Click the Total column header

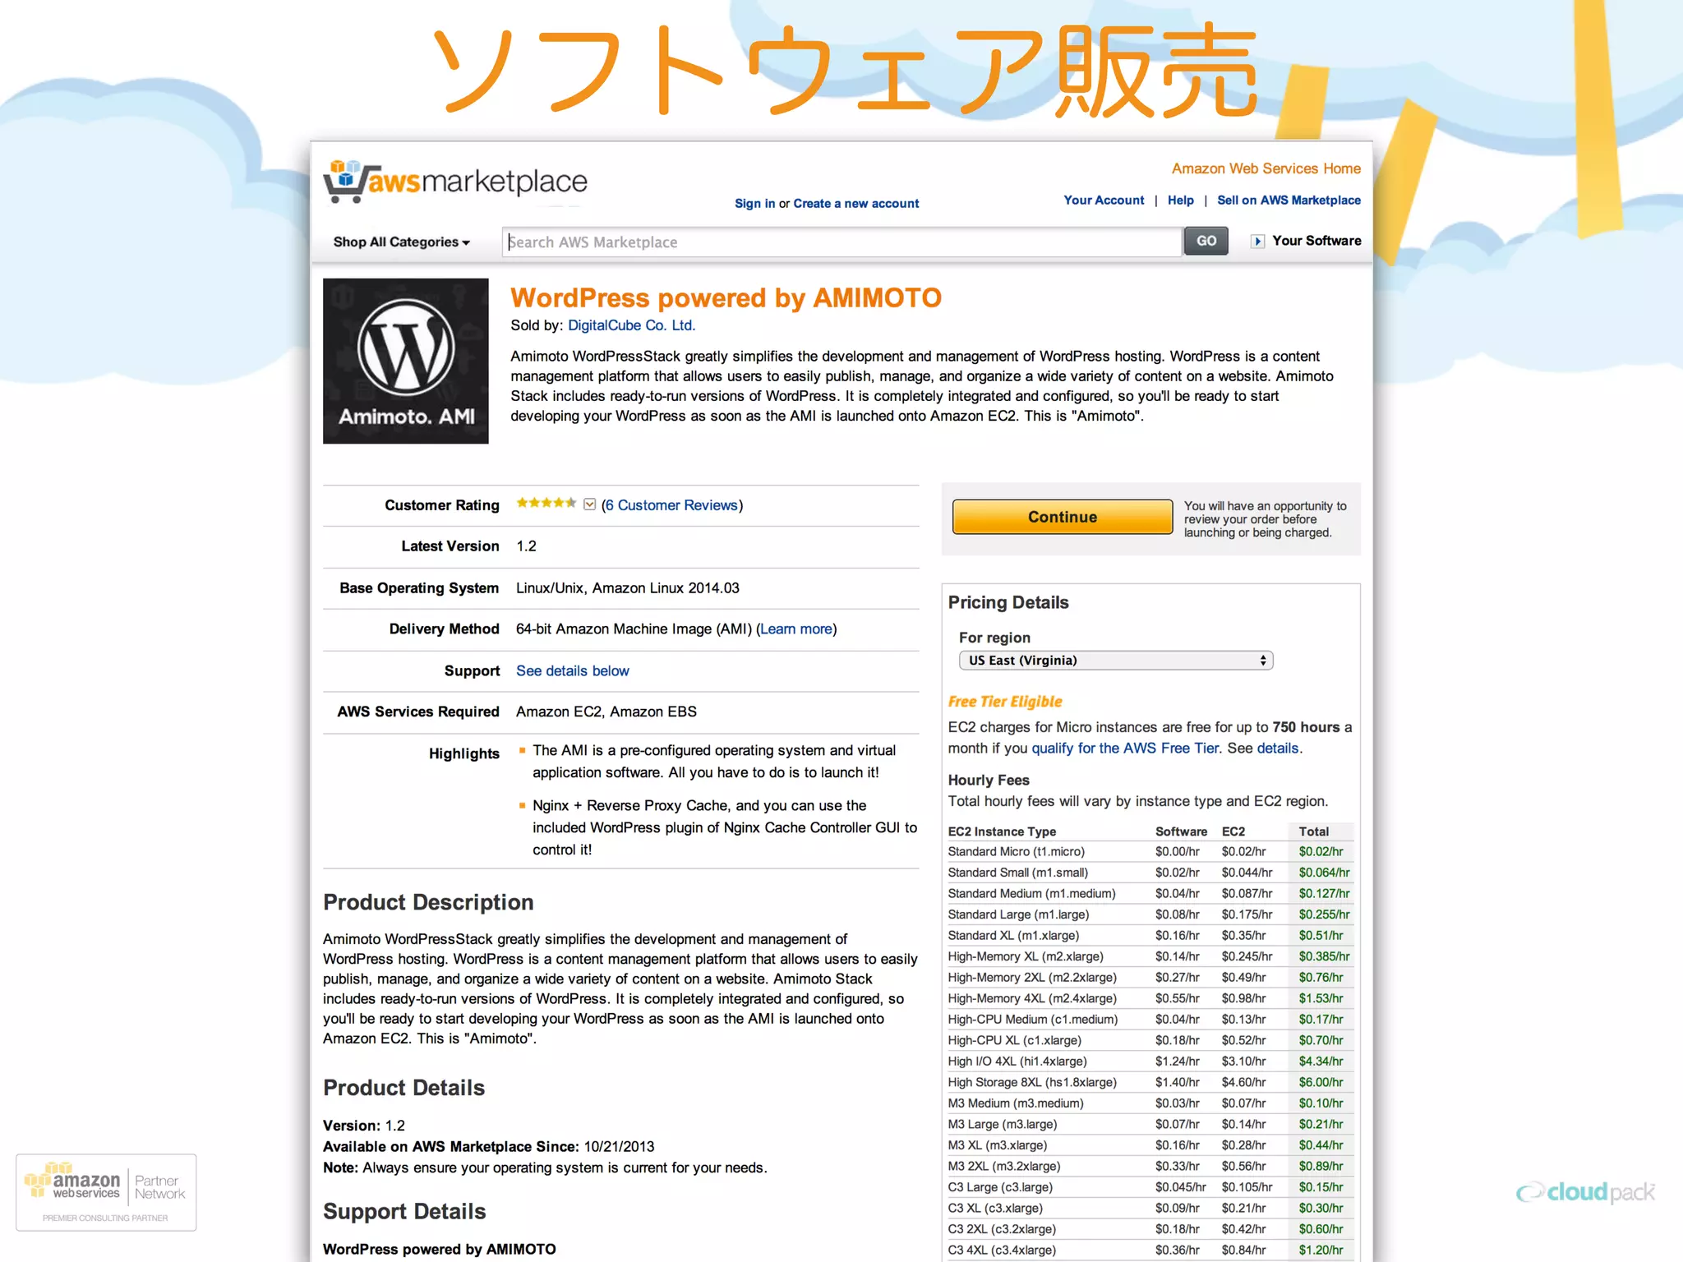(1313, 831)
